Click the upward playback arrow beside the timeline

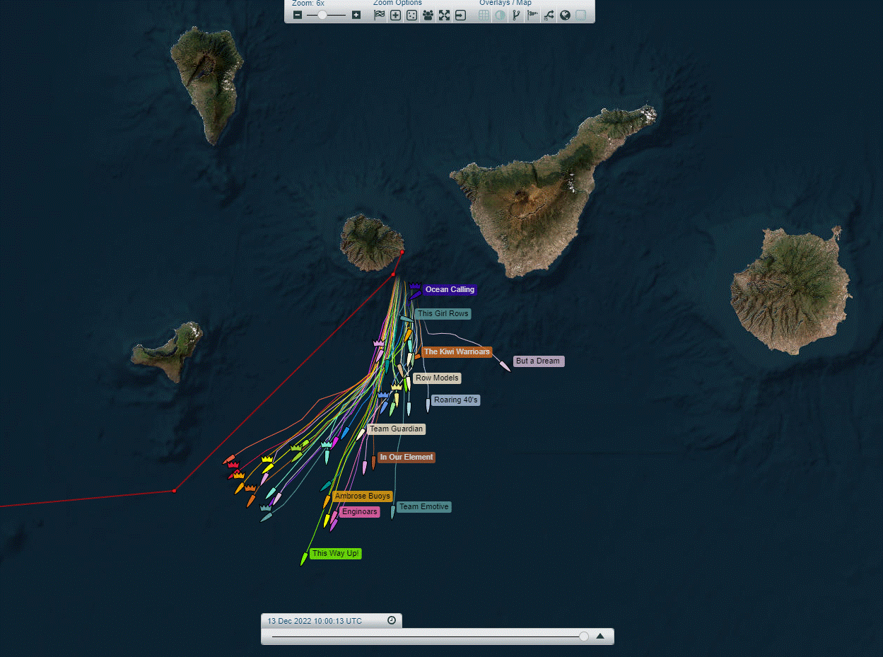pos(602,636)
